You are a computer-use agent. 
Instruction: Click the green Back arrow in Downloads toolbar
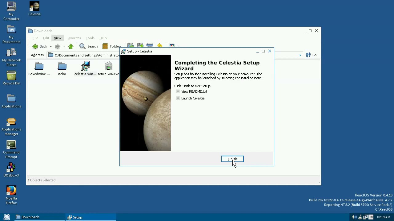(x=35, y=46)
